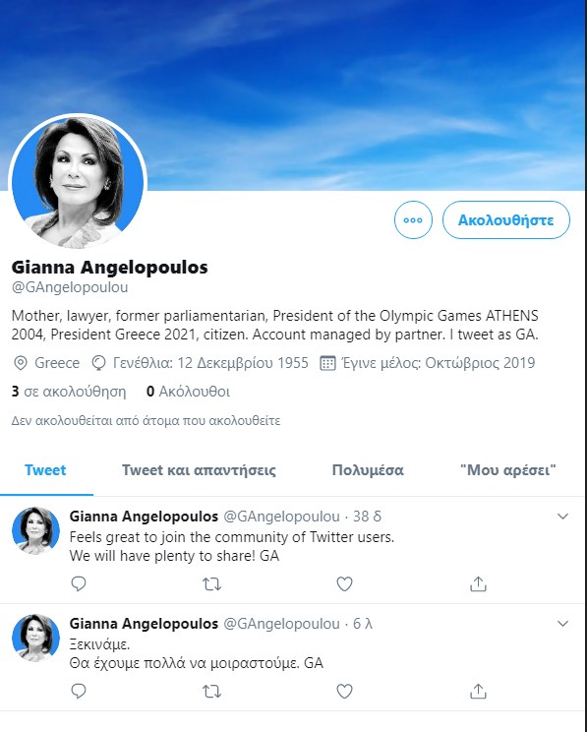The image size is (587, 732).
Task: Open the '0 Ακόλουθοι' followers list
Action: click(x=188, y=392)
